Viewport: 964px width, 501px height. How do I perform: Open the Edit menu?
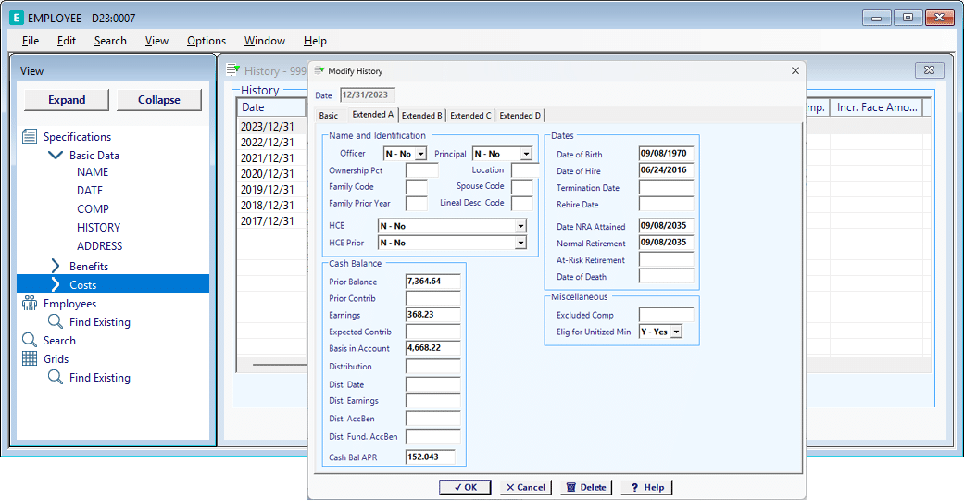tap(67, 41)
